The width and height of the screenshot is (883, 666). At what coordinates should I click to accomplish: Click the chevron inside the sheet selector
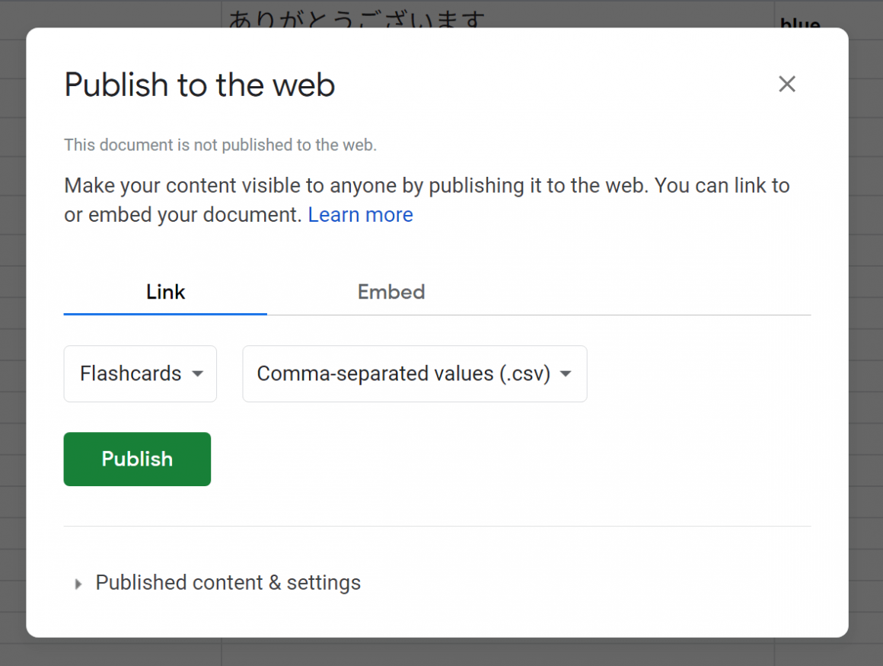(x=197, y=374)
